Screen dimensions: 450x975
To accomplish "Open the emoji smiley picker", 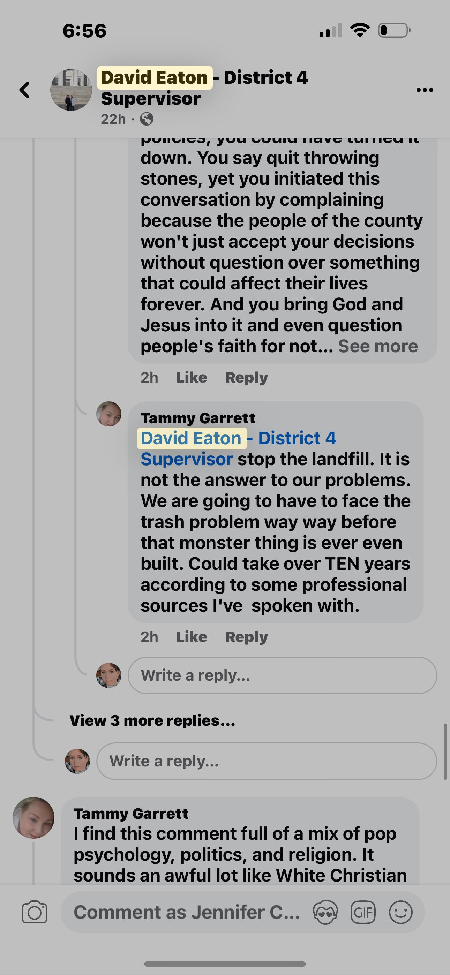I will click(400, 912).
